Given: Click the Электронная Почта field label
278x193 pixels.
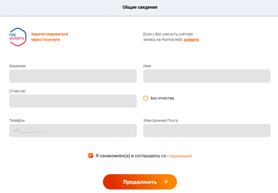Looking at the screenshot, I should [x=161, y=121].
